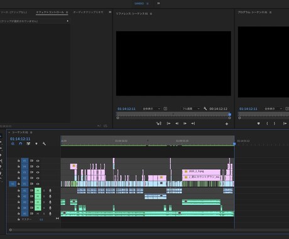Open the Reference monitor zoom level dropdown
The image size is (289, 239).
point(151,109)
